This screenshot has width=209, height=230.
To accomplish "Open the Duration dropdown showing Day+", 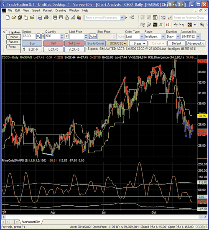I will click(x=178, y=36).
